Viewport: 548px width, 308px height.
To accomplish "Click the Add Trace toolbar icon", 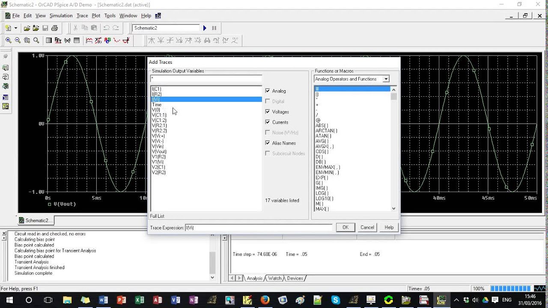I will pyautogui.click(x=89, y=41).
